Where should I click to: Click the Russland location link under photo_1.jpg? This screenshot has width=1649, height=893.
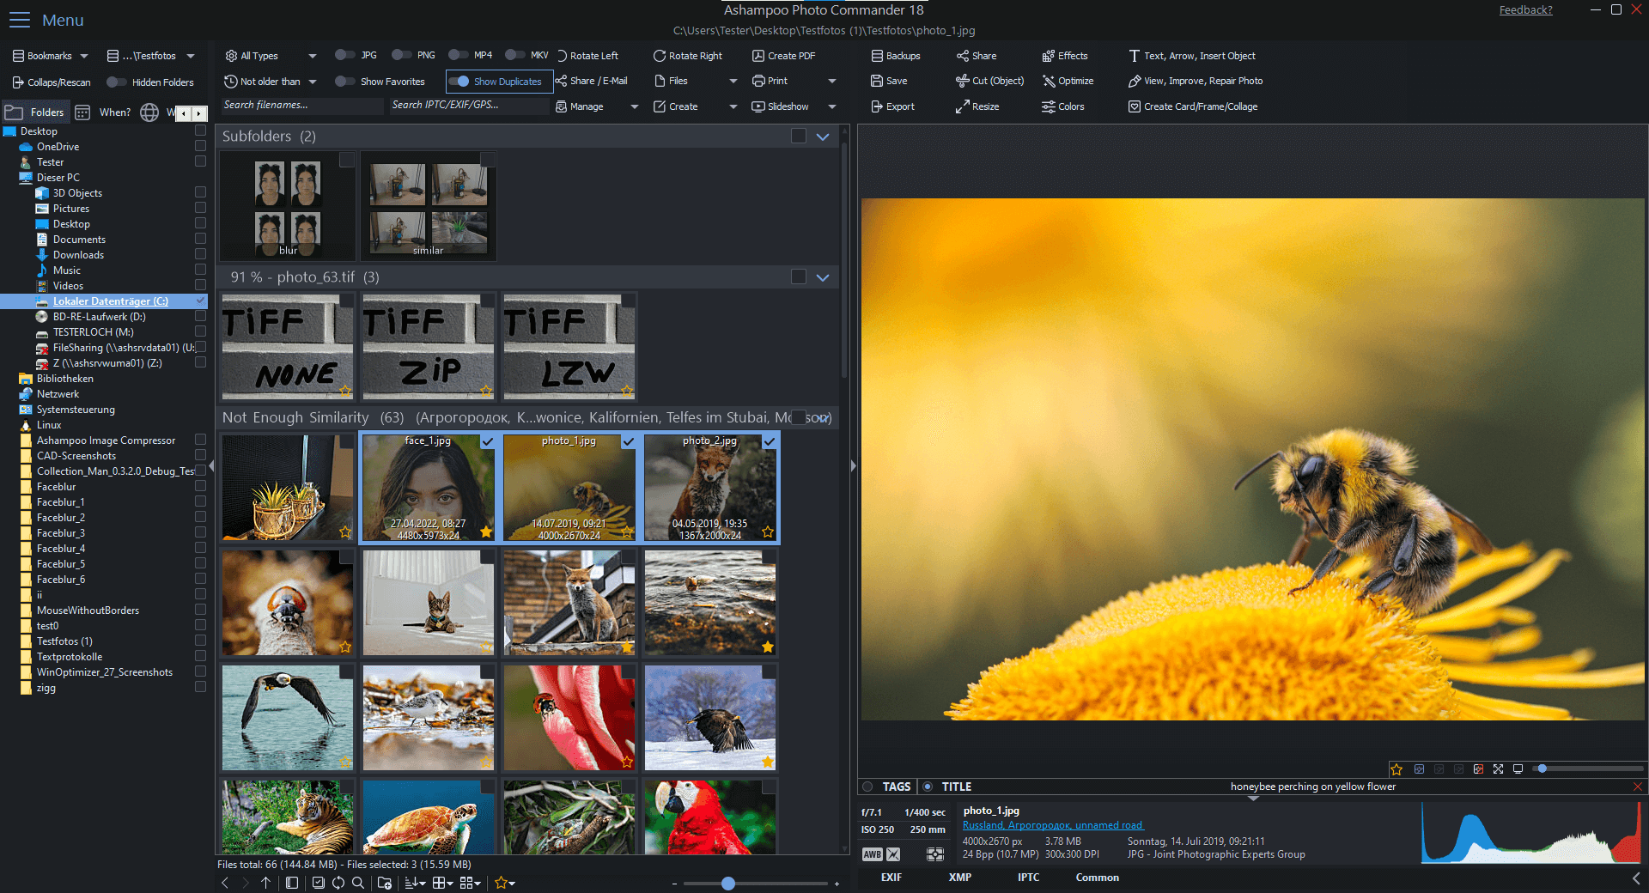[x=1053, y=824]
